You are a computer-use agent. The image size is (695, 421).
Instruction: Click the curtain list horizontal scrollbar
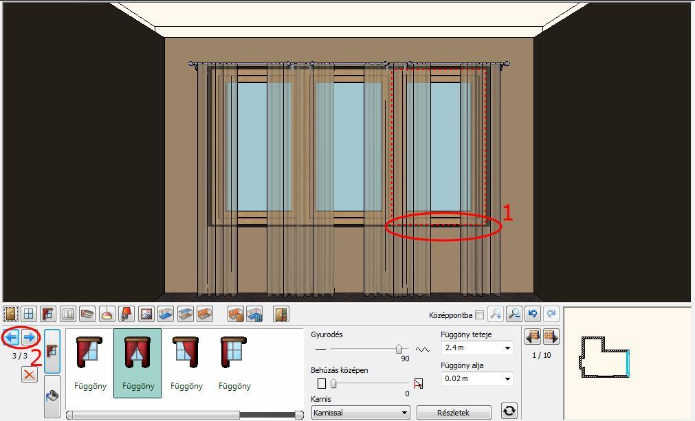coord(185,415)
